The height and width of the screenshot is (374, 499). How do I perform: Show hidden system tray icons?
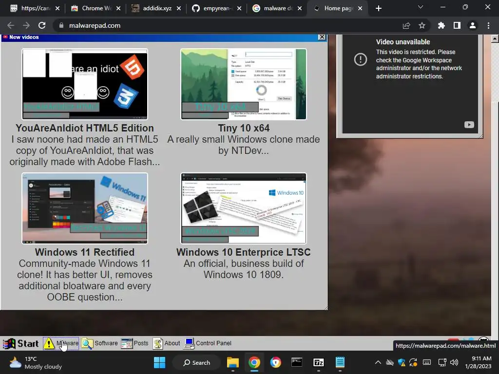click(378, 362)
